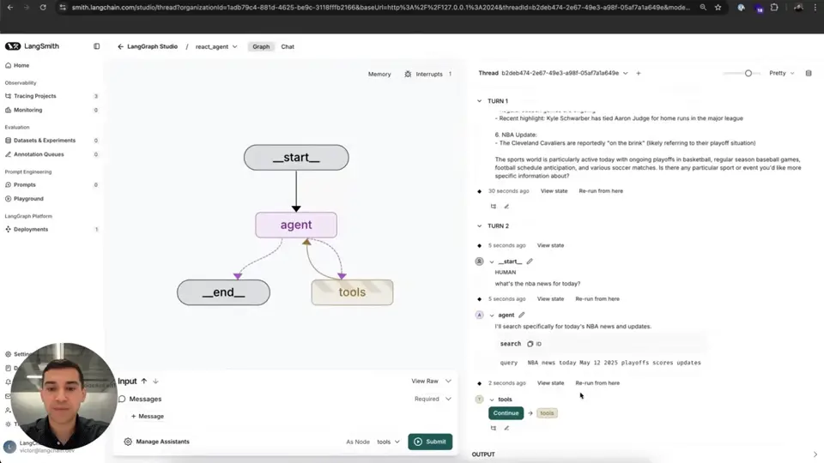This screenshot has height=463, width=824.
Task: Select the agent node in graph
Action: click(296, 225)
